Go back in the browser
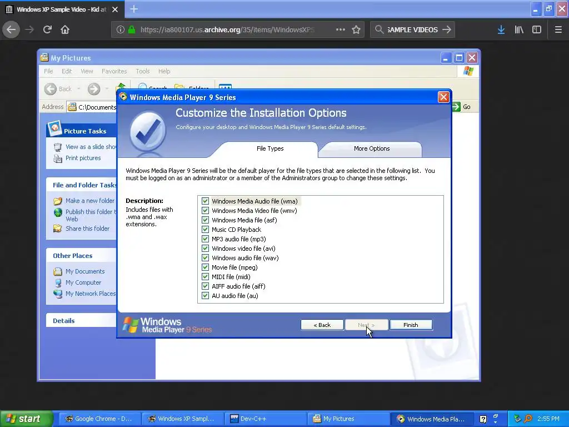 [11, 30]
